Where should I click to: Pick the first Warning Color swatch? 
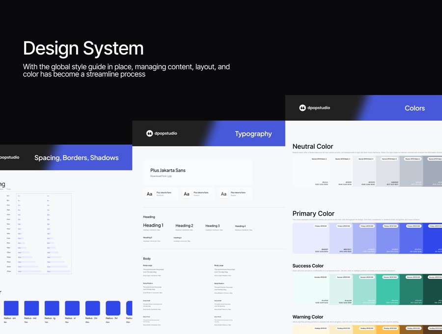310,330
